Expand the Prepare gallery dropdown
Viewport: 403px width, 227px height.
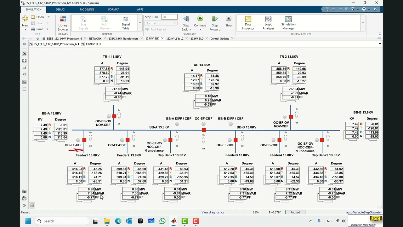click(140, 23)
